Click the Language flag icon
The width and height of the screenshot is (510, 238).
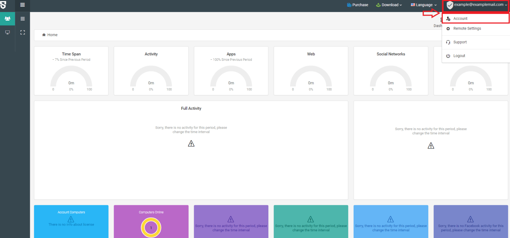(413, 5)
